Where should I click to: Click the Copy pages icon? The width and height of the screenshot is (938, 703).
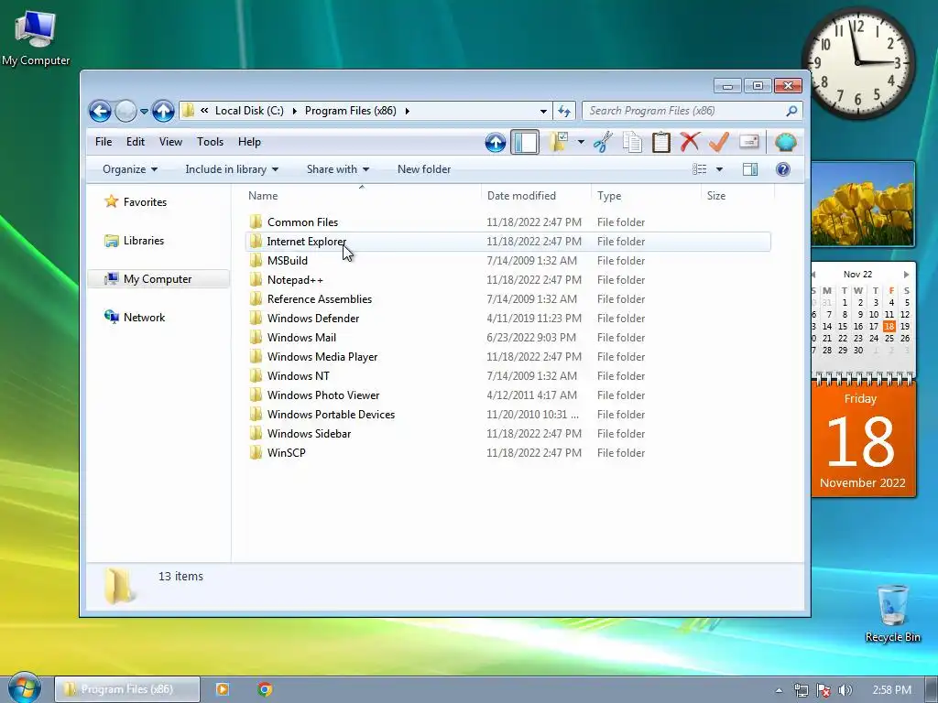click(632, 142)
